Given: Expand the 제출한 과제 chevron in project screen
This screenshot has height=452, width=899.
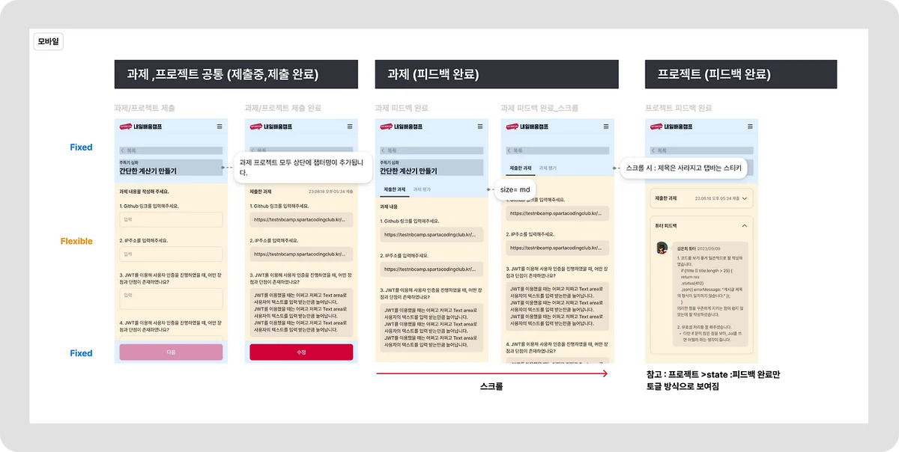Looking at the screenshot, I should coord(745,199).
